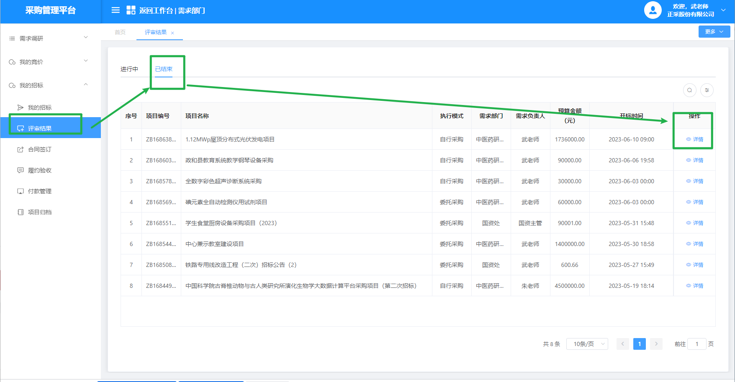The width and height of the screenshot is (735, 382).
Task: Open 付款管理 in the sidebar
Action: click(x=39, y=191)
